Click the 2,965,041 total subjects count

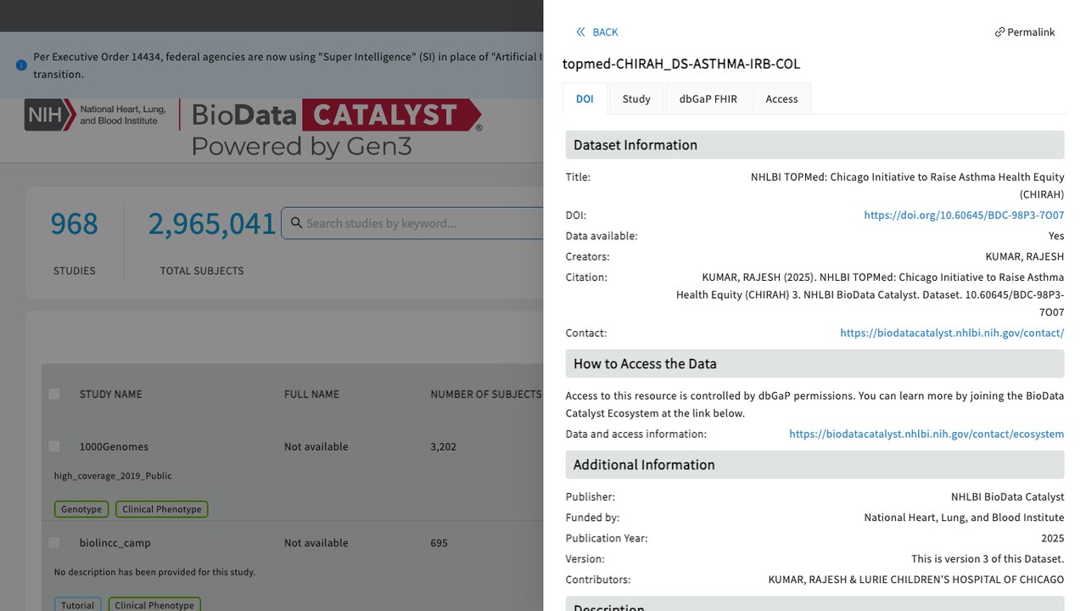coord(212,224)
